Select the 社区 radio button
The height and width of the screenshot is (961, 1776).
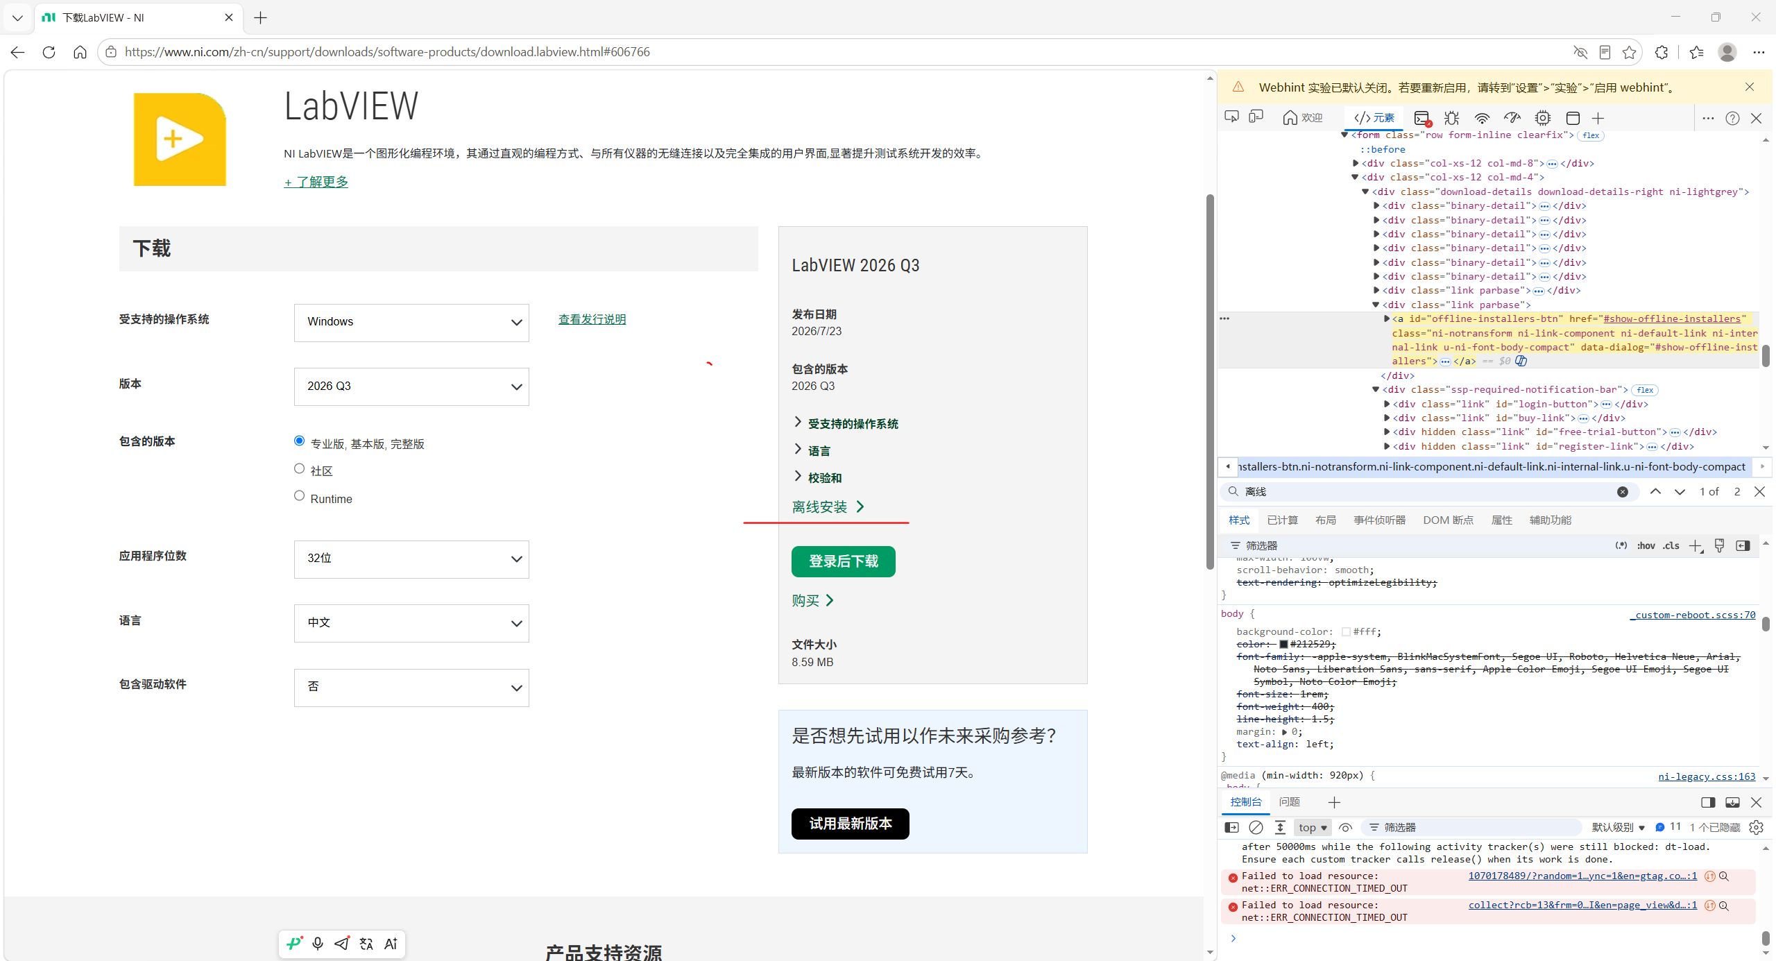tap(299, 468)
